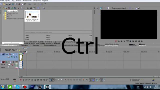Solo video track 1

pyautogui.click(x=17, y=54)
